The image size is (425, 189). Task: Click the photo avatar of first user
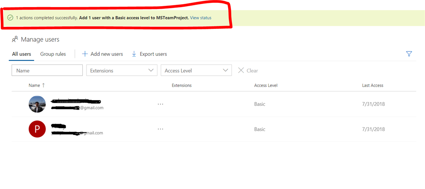(x=37, y=104)
